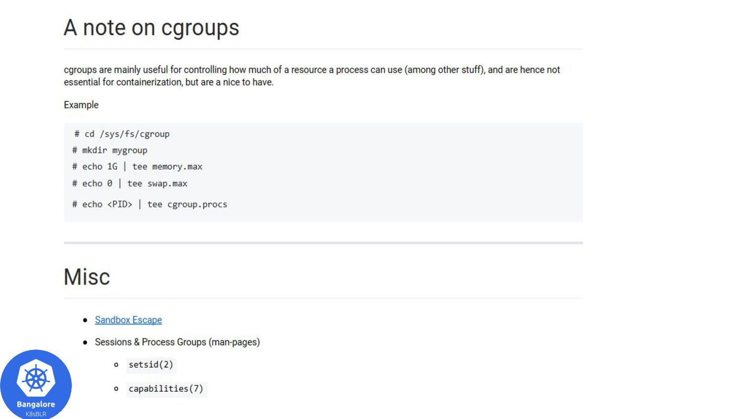Click the Example label above code block
This screenshot has height=419, width=744.
tap(81, 105)
